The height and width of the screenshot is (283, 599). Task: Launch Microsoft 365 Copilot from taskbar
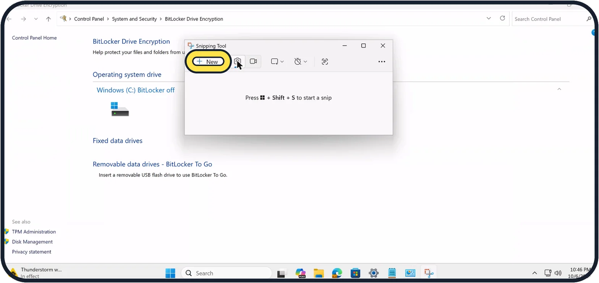[x=301, y=273]
